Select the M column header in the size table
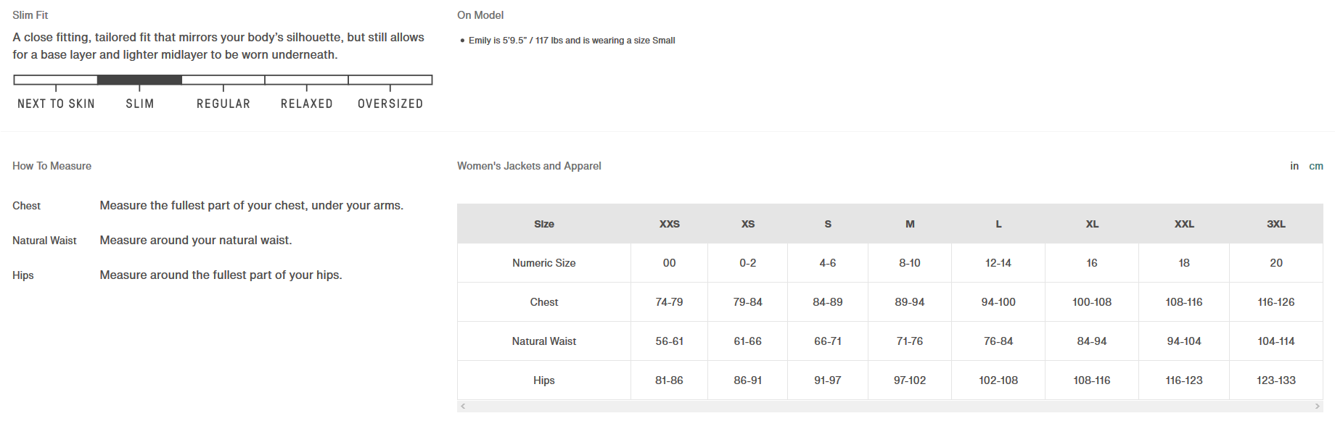 coord(910,224)
